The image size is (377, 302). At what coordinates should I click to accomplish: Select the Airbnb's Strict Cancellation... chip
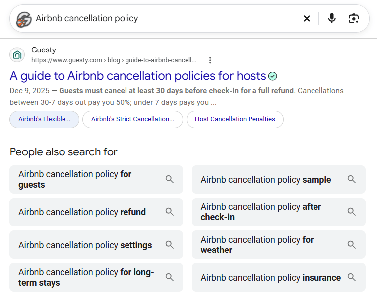click(133, 119)
